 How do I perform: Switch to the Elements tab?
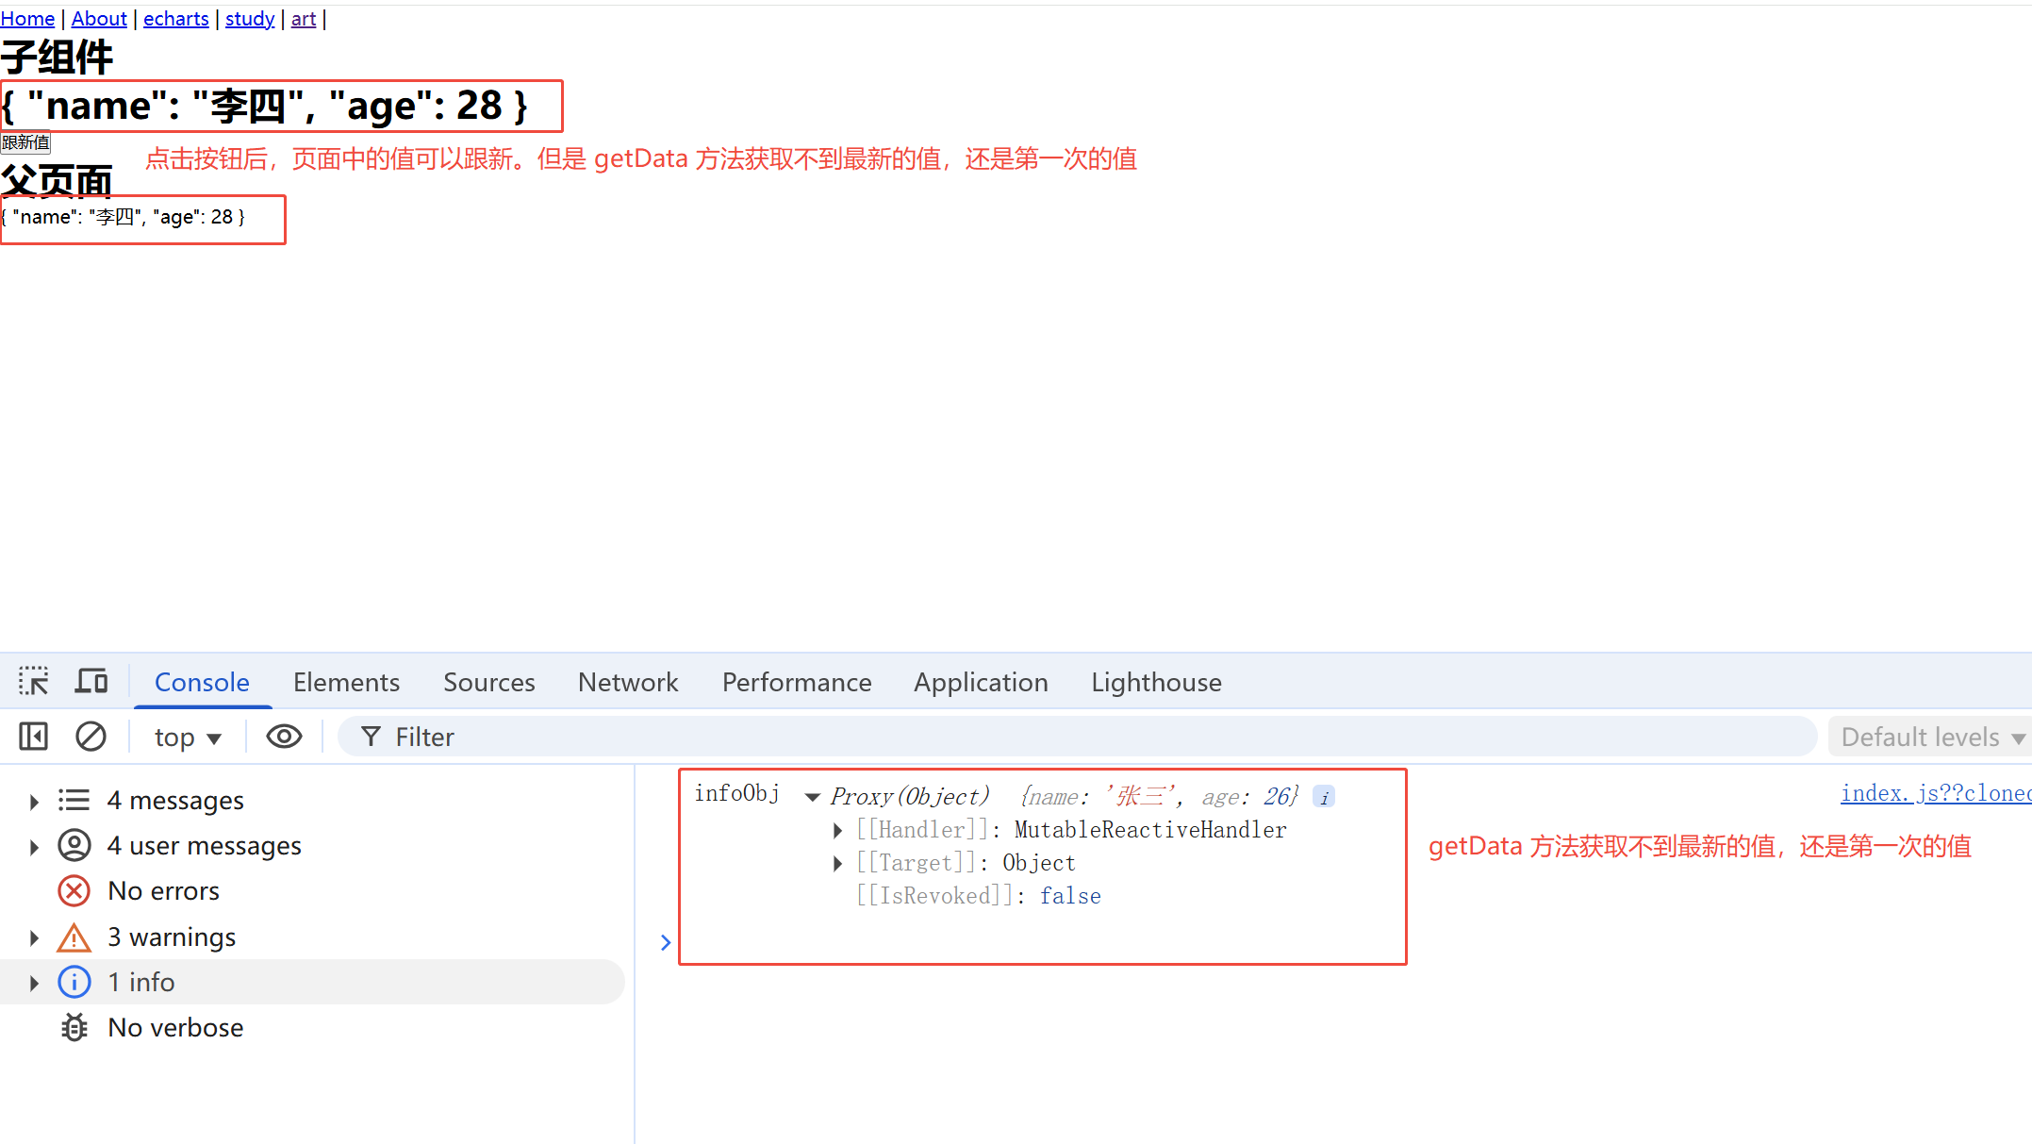coord(346,682)
